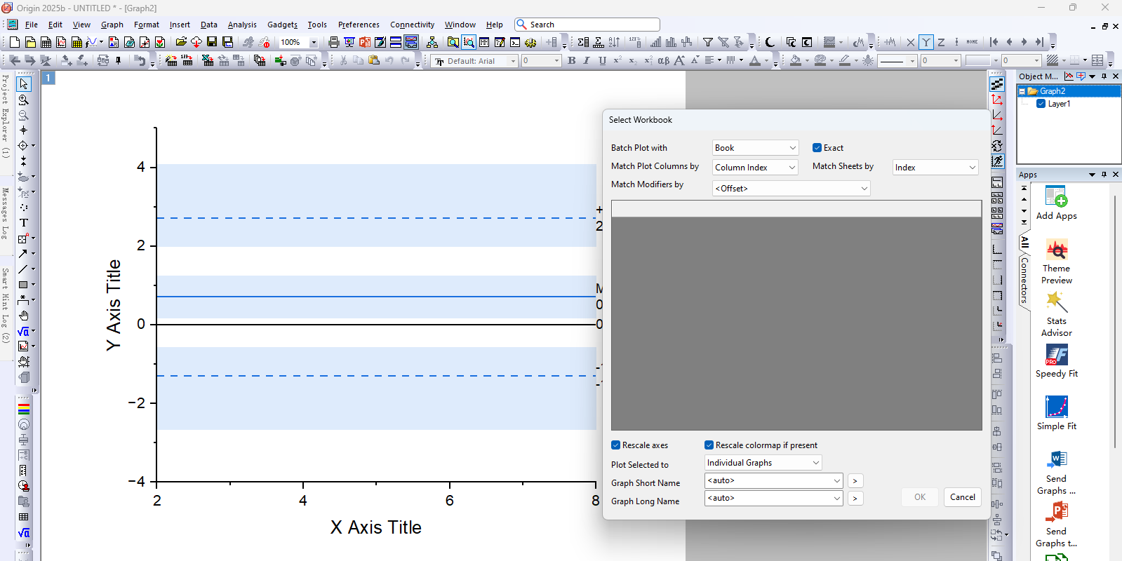Image resolution: width=1122 pixels, height=561 pixels.
Task: Select the Zoom In tool
Action: point(23,100)
